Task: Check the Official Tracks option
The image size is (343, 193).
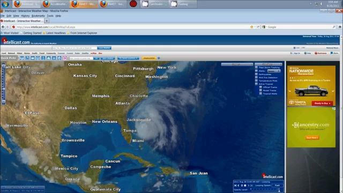Action: pos(260,87)
